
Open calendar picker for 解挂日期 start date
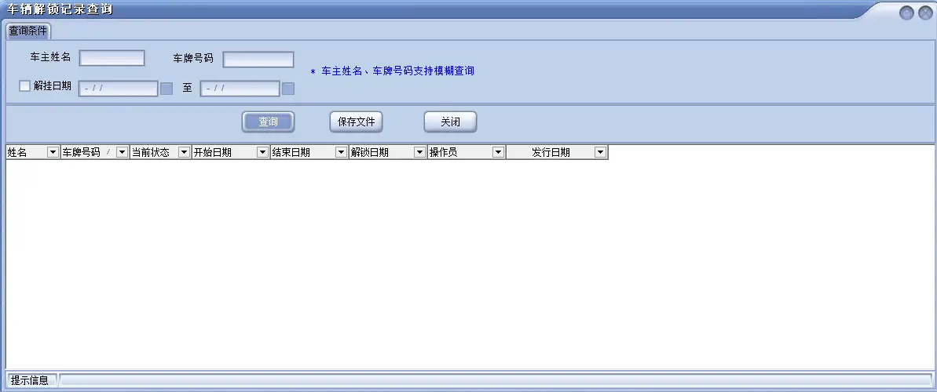pyautogui.click(x=167, y=89)
